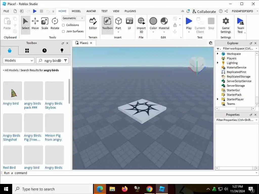The image size is (259, 194).
Task: Enable the Join Surfaces checkbox
Action: (63, 31)
